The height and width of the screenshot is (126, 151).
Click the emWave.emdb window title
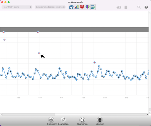[75, 2]
